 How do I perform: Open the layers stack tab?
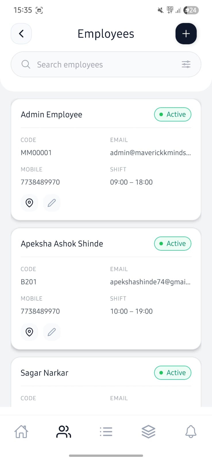[x=148, y=432]
